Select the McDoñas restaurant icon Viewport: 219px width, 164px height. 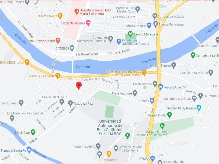pos(109,154)
